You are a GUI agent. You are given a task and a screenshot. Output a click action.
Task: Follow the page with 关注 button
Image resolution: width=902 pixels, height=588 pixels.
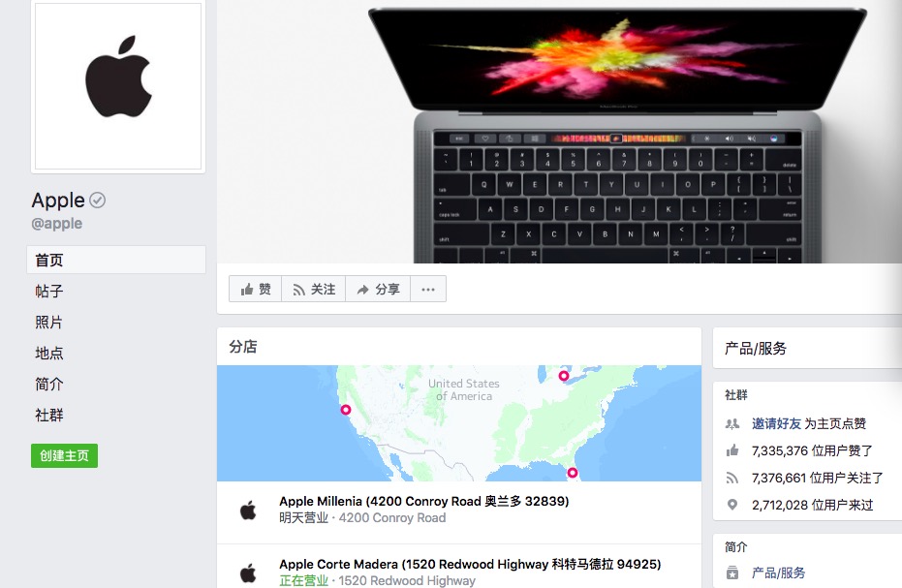point(314,289)
